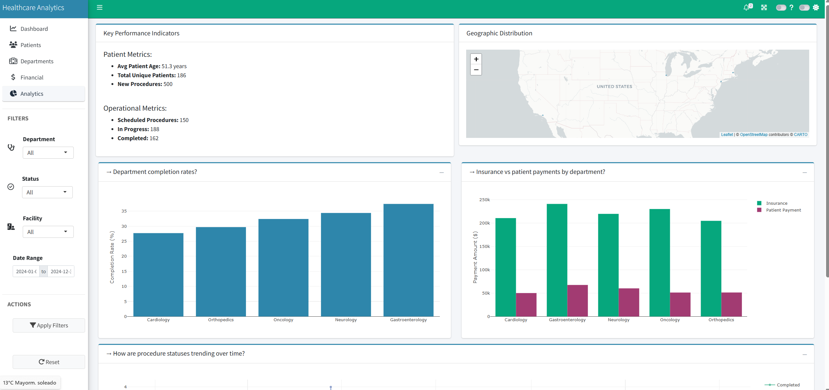Screen dimensions: 829x390
Task: Go to the Patients sidebar menu item
Action: pos(31,45)
